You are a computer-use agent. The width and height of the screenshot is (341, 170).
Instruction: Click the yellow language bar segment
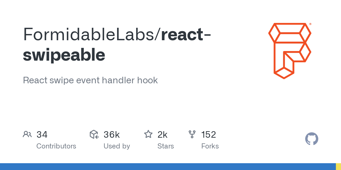(338, 167)
